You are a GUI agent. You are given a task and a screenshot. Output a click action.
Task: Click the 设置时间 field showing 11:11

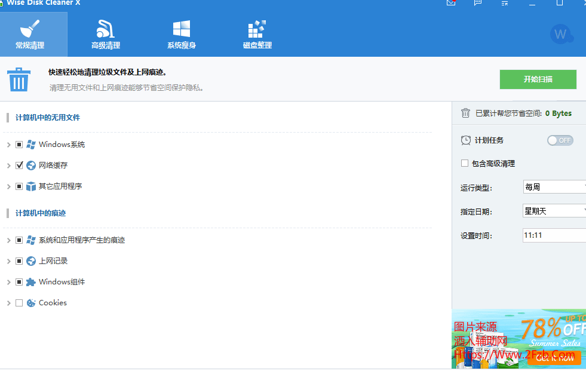tap(554, 235)
